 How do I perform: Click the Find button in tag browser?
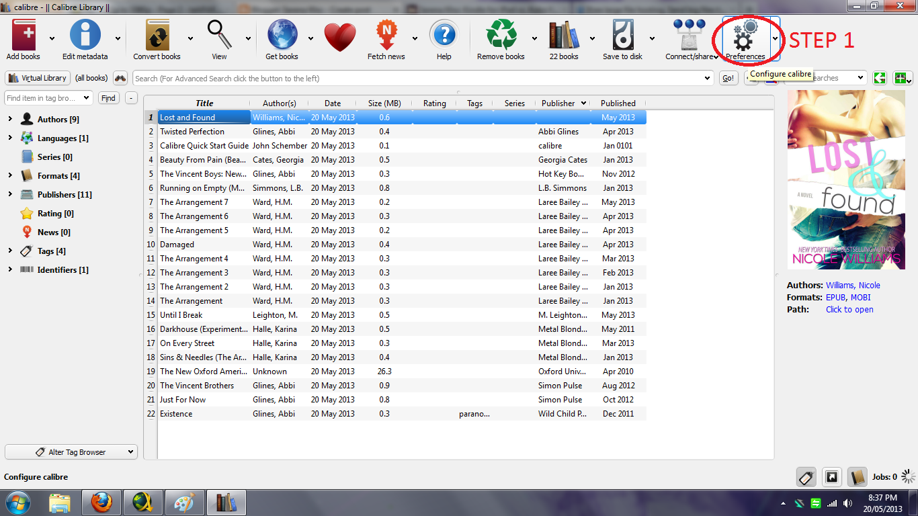108,98
